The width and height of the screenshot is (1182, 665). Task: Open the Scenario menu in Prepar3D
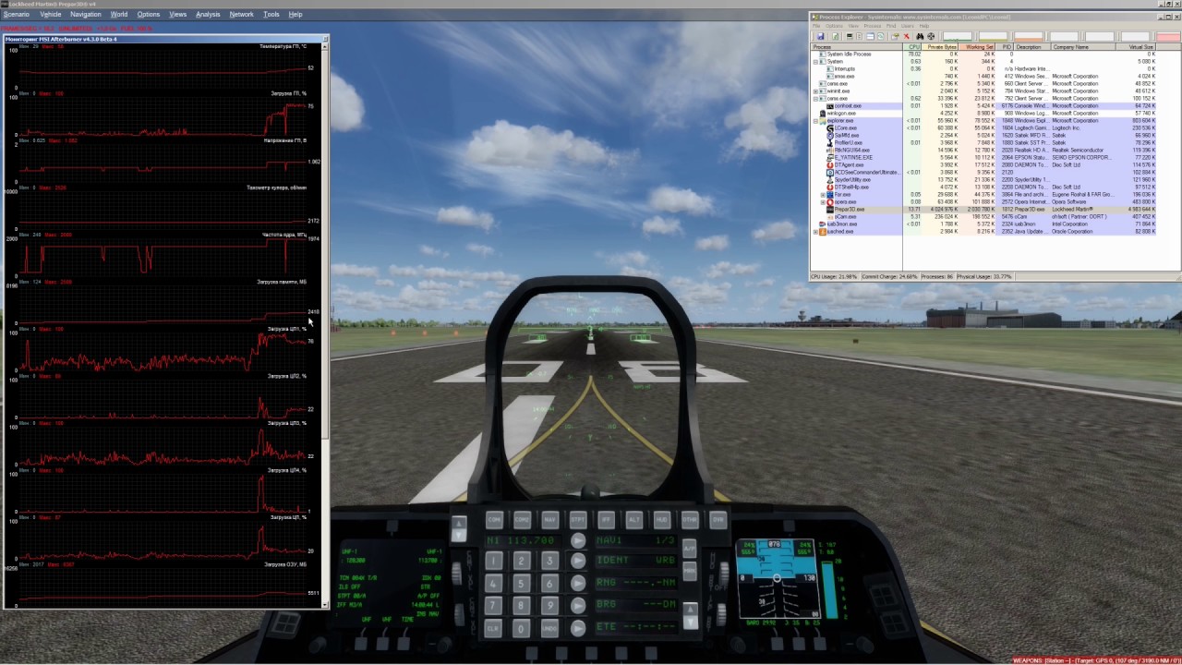16,14
